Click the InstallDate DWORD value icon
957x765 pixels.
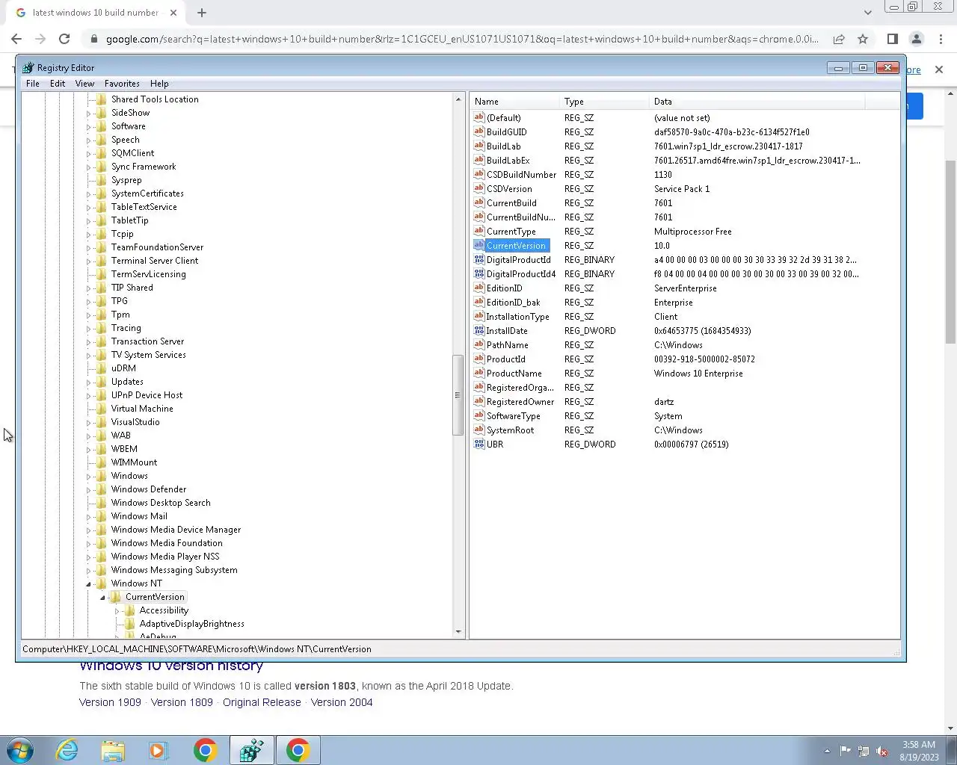[479, 330]
